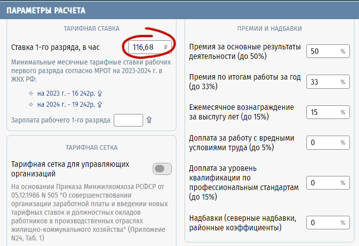Screen dimensions: 359x246
Task: Click the label Ежемесячное вознаграждение за выслугу лет
Action: click(x=241, y=112)
